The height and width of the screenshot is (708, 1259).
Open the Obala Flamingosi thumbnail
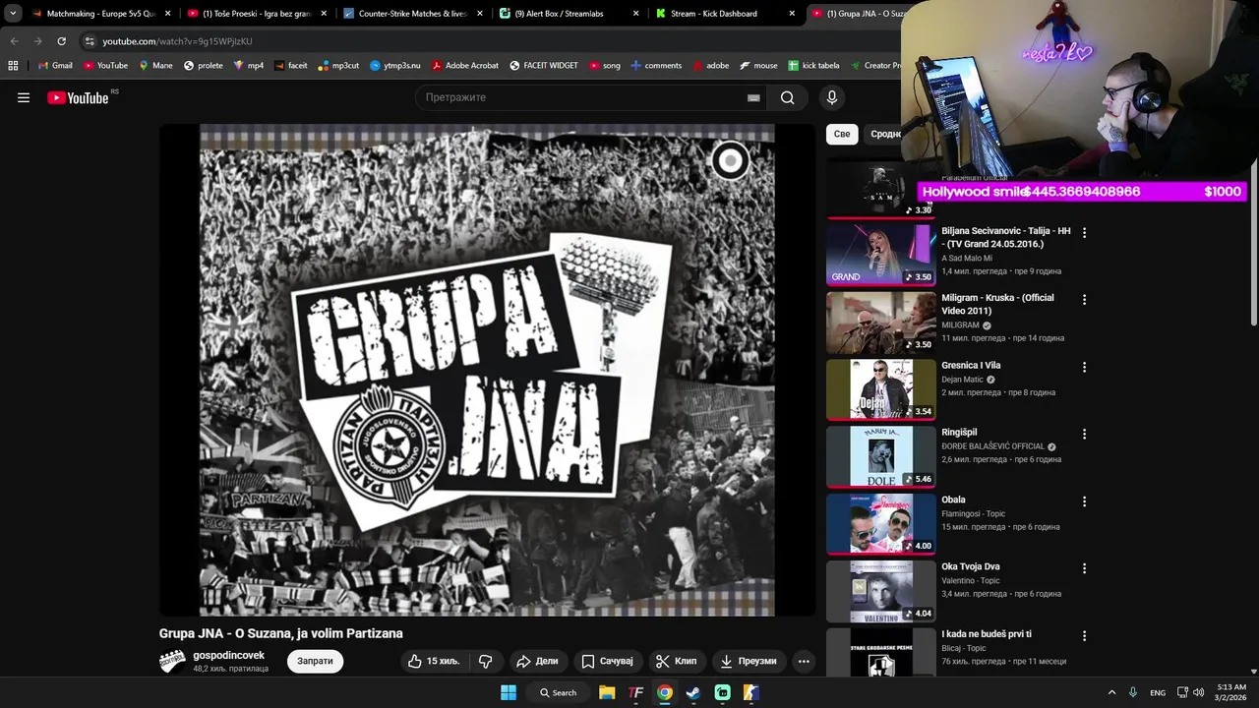click(x=880, y=523)
